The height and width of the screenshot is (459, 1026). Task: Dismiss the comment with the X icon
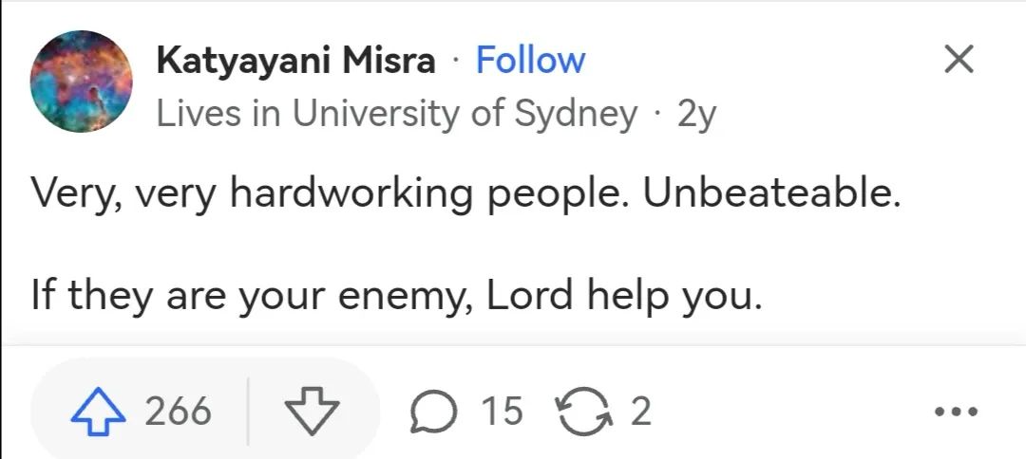tap(959, 61)
